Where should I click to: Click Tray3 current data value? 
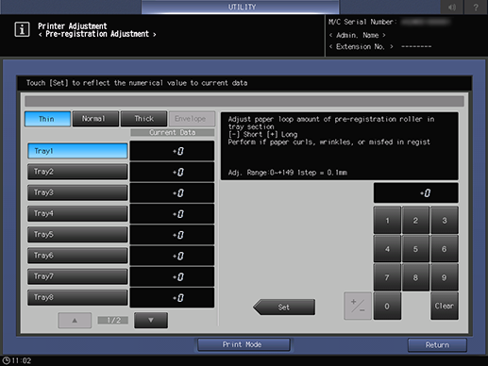(172, 192)
